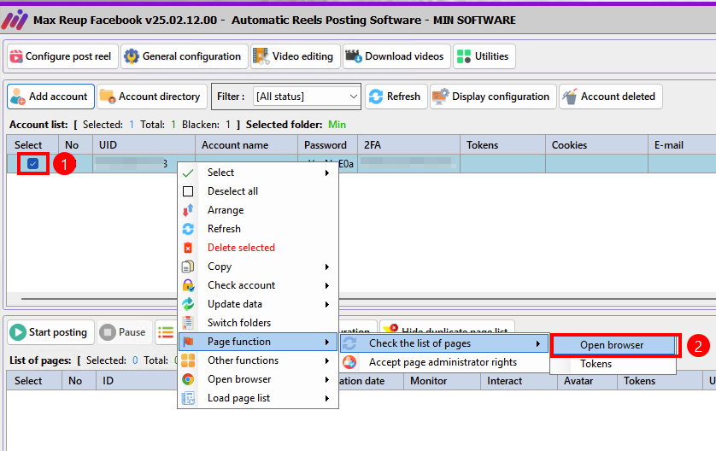Click the Account directory folder icon
Screen dimensions: 716x451
point(108,97)
